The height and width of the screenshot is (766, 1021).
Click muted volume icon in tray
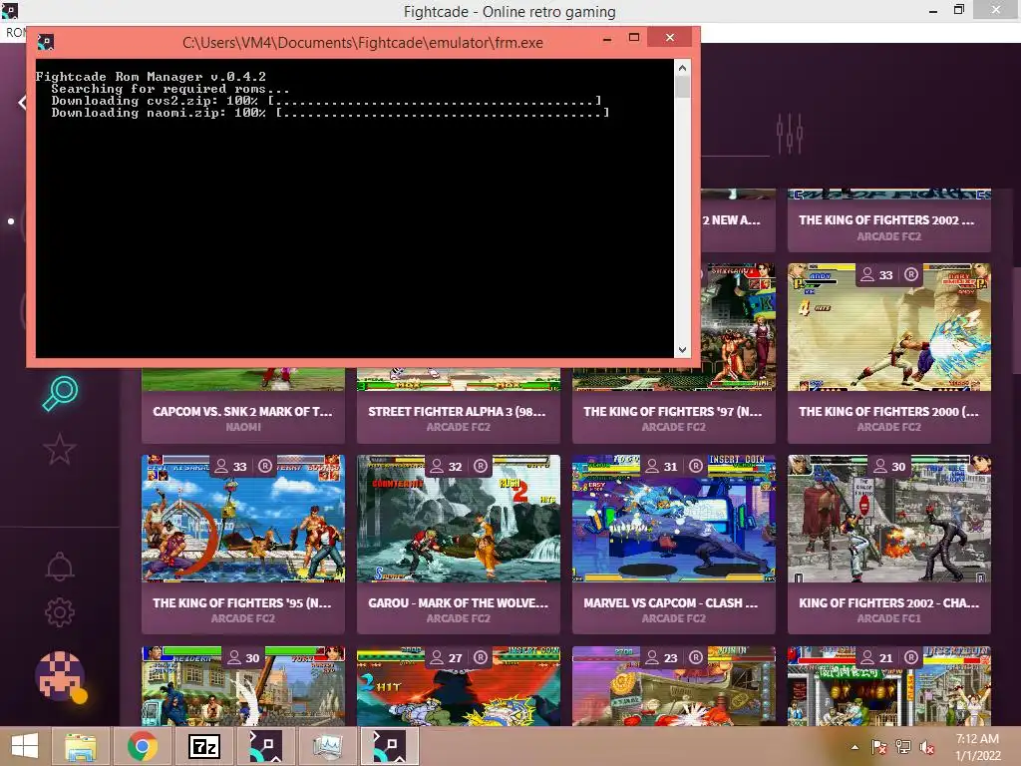click(926, 747)
